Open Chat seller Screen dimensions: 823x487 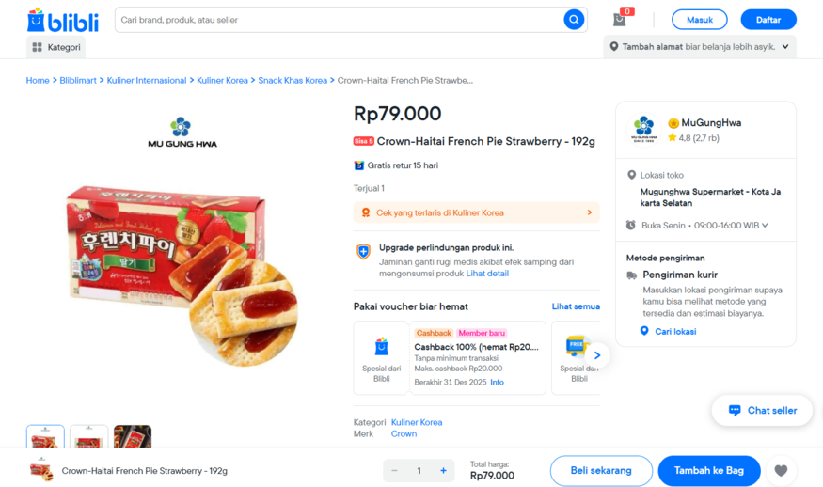pyautogui.click(x=762, y=410)
